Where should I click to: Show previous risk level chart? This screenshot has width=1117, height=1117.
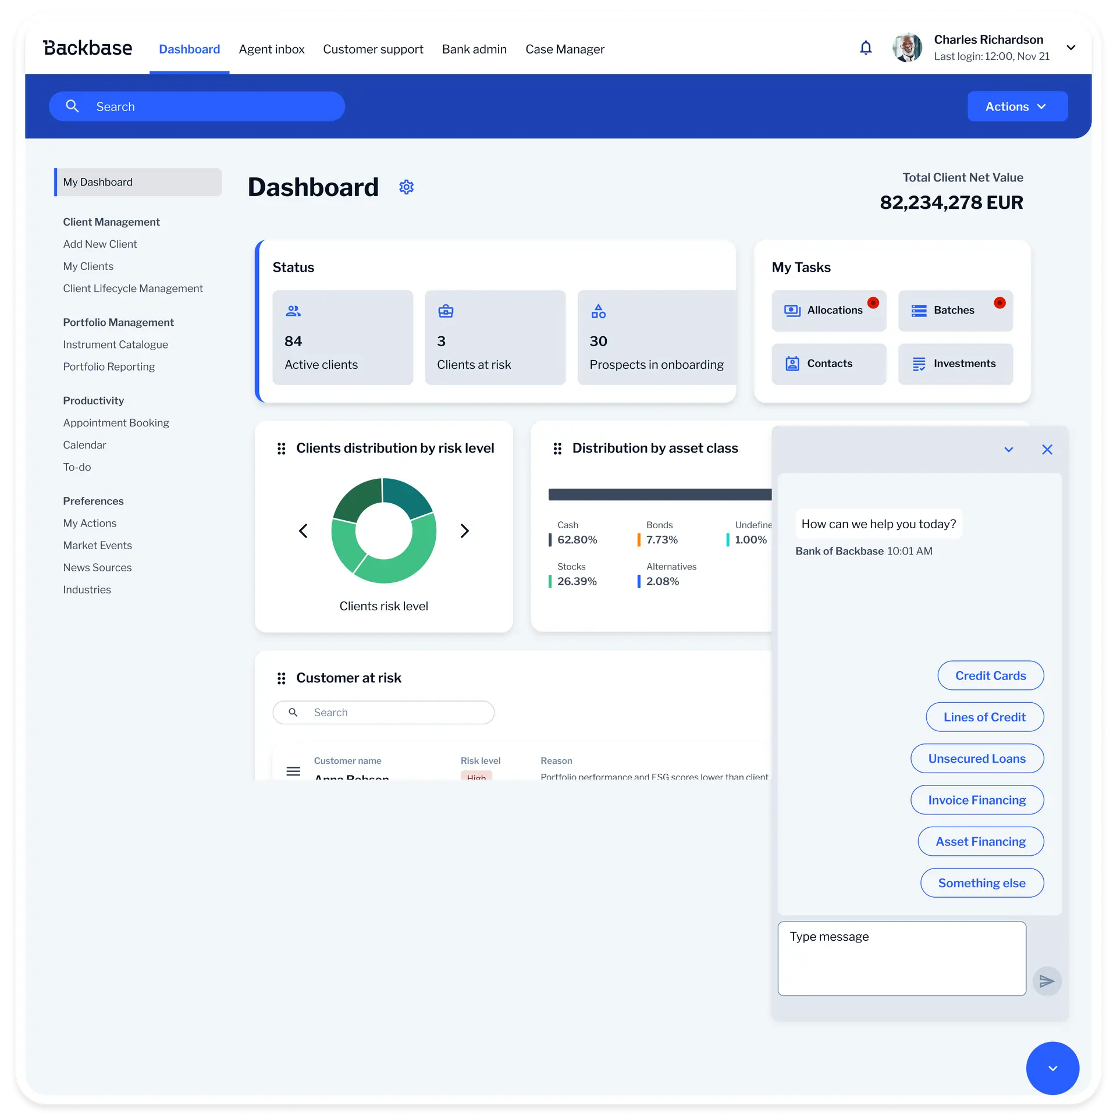click(303, 531)
